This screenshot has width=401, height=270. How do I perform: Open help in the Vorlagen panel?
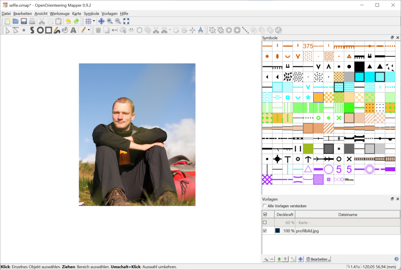tap(396, 259)
